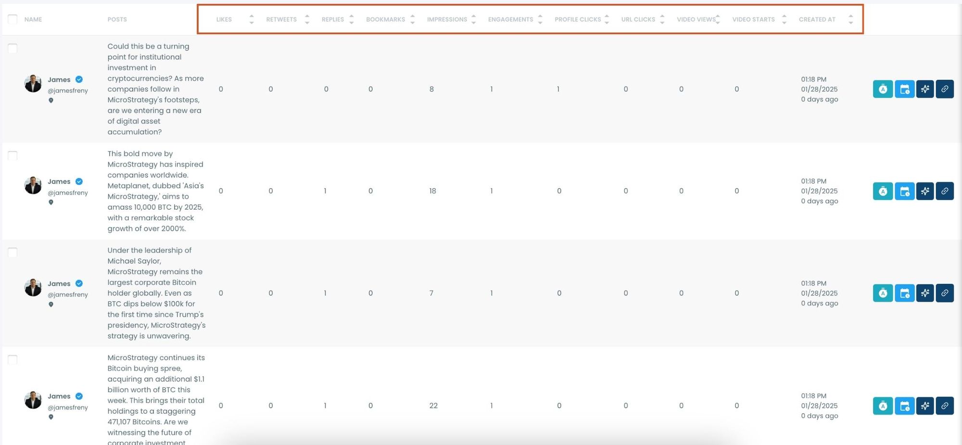
Task: Click the link icon on the second post
Action: tap(944, 191)
